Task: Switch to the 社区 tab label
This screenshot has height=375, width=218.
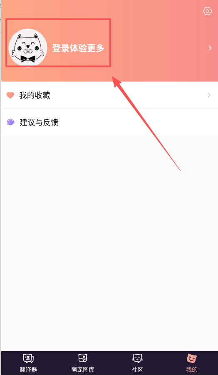Action: (137, 370)
